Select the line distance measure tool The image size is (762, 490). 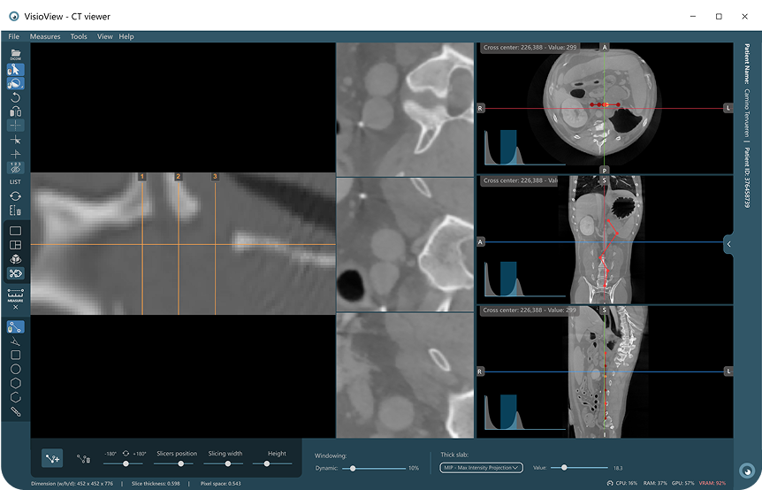point(16,326)
